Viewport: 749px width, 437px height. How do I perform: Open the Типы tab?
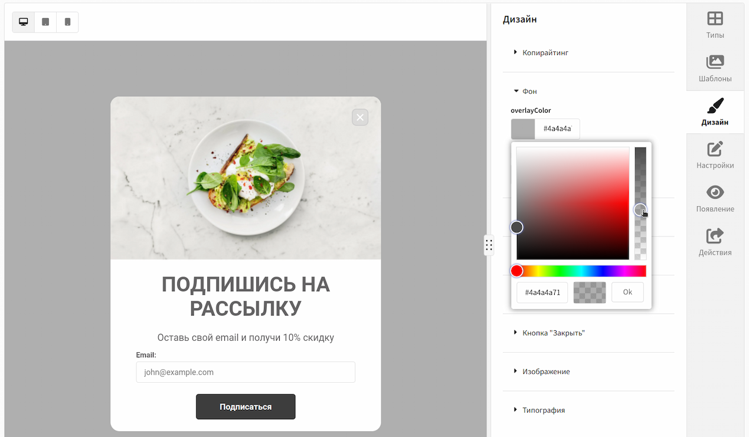pyautogui.click(x=715, y=25)
